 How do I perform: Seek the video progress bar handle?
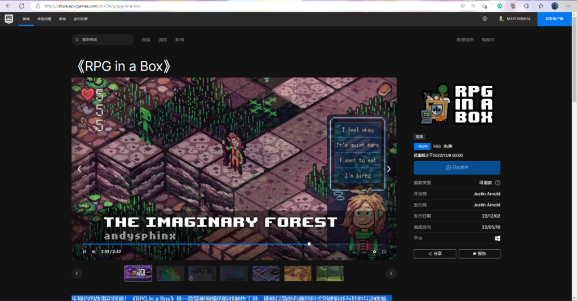(309, 244)
